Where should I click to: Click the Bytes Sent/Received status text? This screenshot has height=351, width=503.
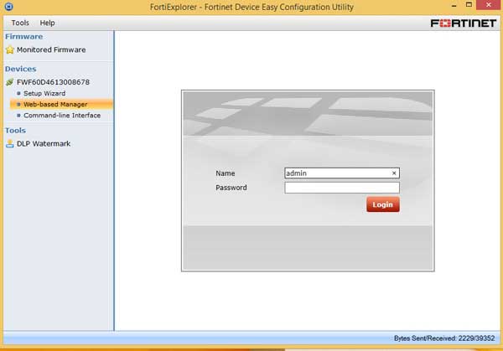444,338
